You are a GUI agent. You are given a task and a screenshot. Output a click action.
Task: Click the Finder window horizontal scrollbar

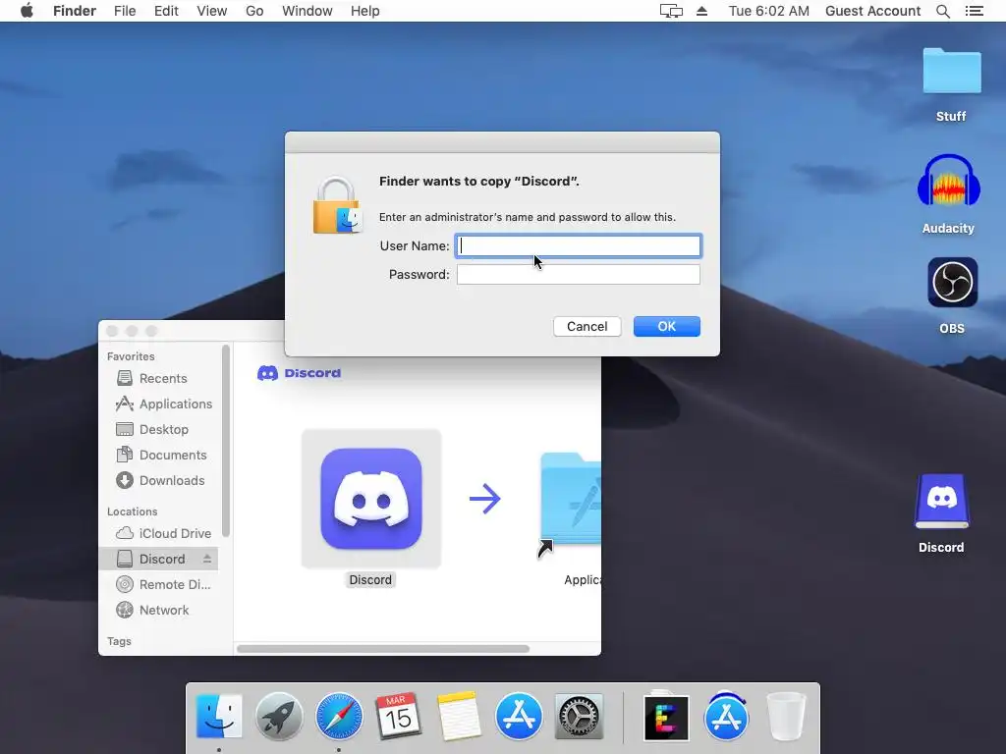(x=383, y=649)
